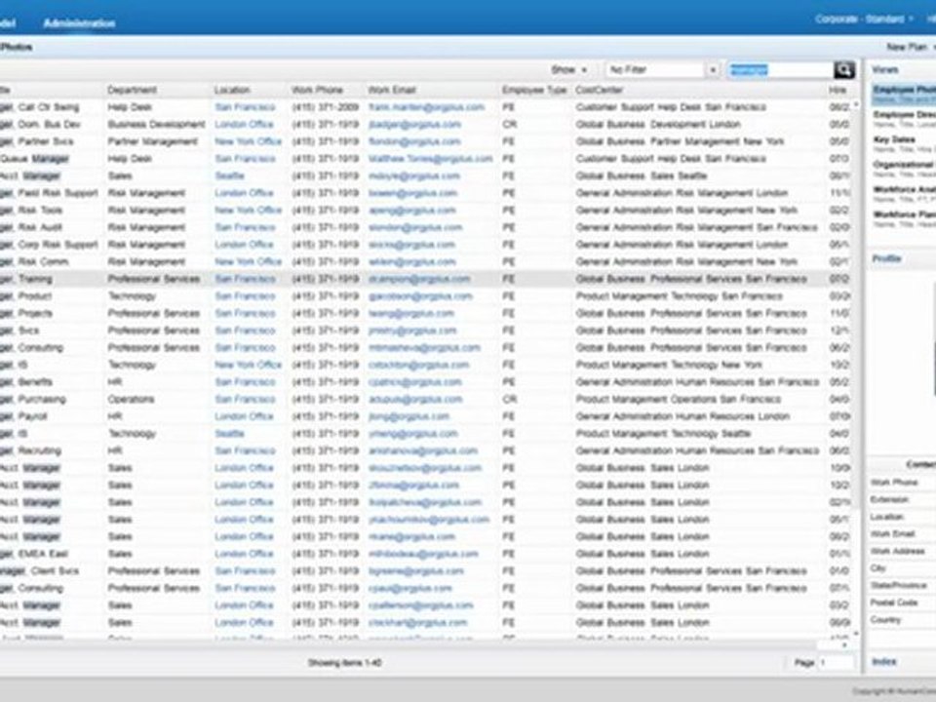Sort by the Employee Type column header

click(x=533, y=90)
